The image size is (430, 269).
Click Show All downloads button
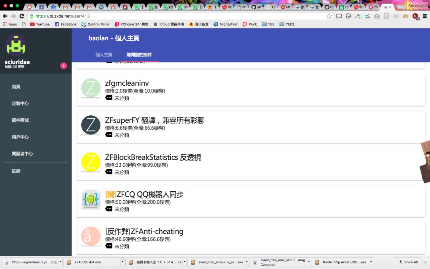[x=408, y=262]
